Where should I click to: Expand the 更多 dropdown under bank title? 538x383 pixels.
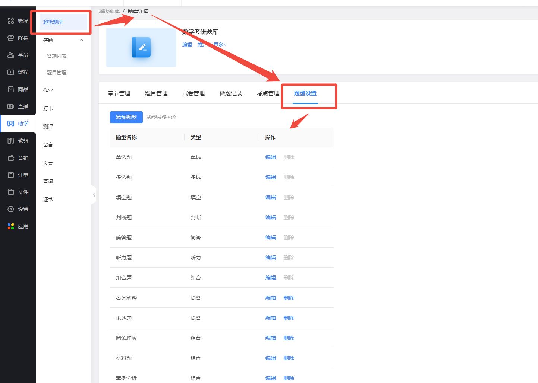[220, 45]
